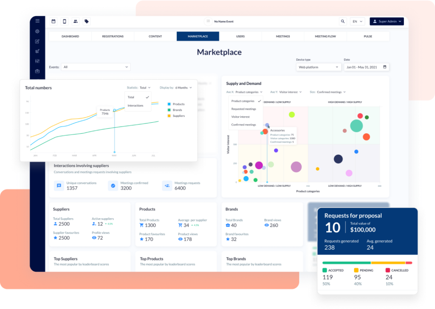Toggle the Cancelled status legend

(x=397, y=270)
